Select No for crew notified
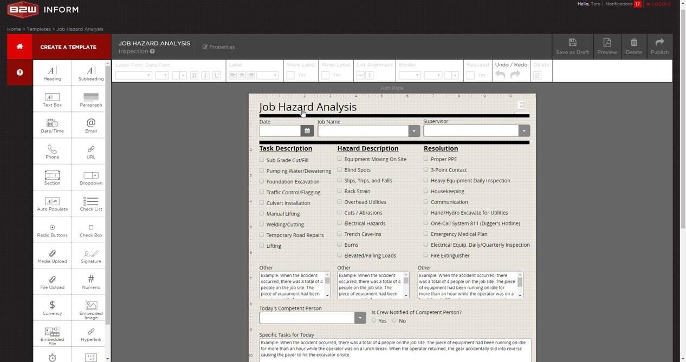This screenshot has width=686, height=362. [x=394, y=320]
